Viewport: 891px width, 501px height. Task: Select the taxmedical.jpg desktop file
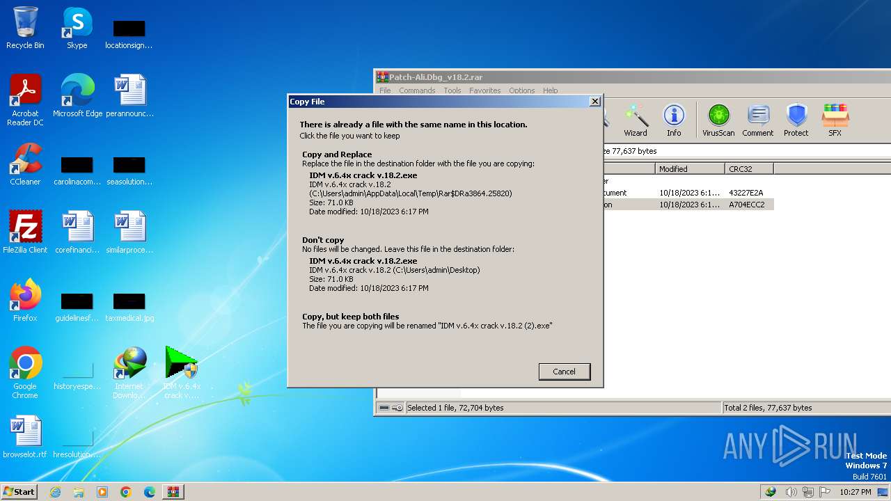[x=129, y=306]
